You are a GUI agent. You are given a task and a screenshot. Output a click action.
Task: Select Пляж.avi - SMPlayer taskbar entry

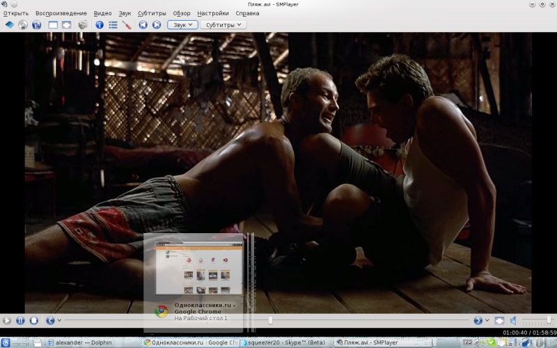[384, 342]
